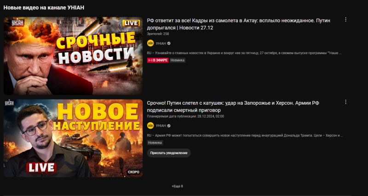Click the "Новинка" tag under the first video

coord(178,60)
